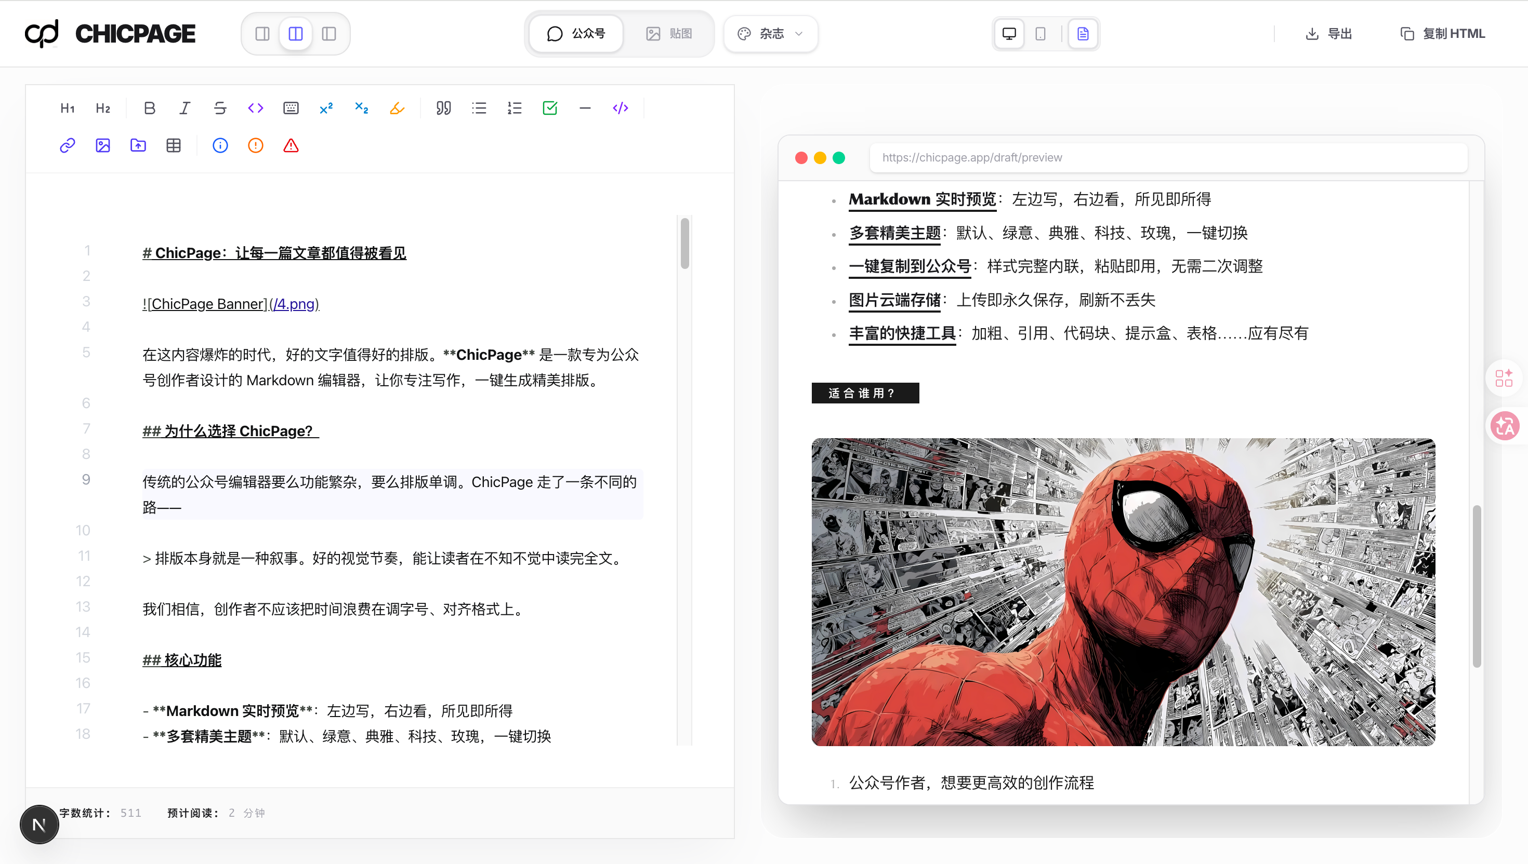Insert hyperlink via link icon
Screen dimensions: 1528x864
coord(67,145)
